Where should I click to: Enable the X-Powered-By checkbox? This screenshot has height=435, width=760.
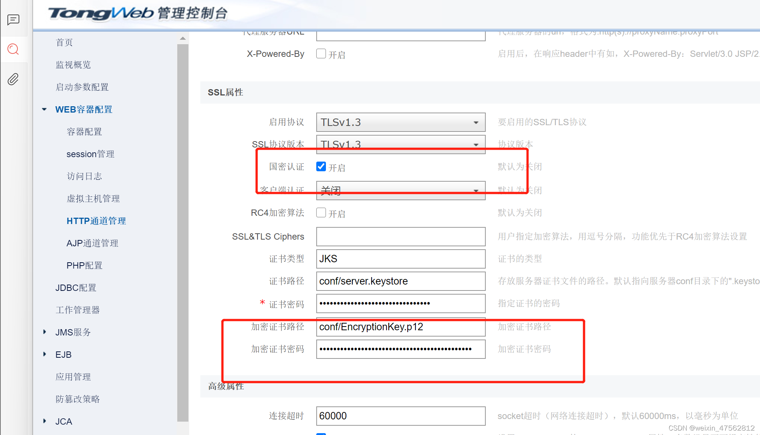pos(321,53)
